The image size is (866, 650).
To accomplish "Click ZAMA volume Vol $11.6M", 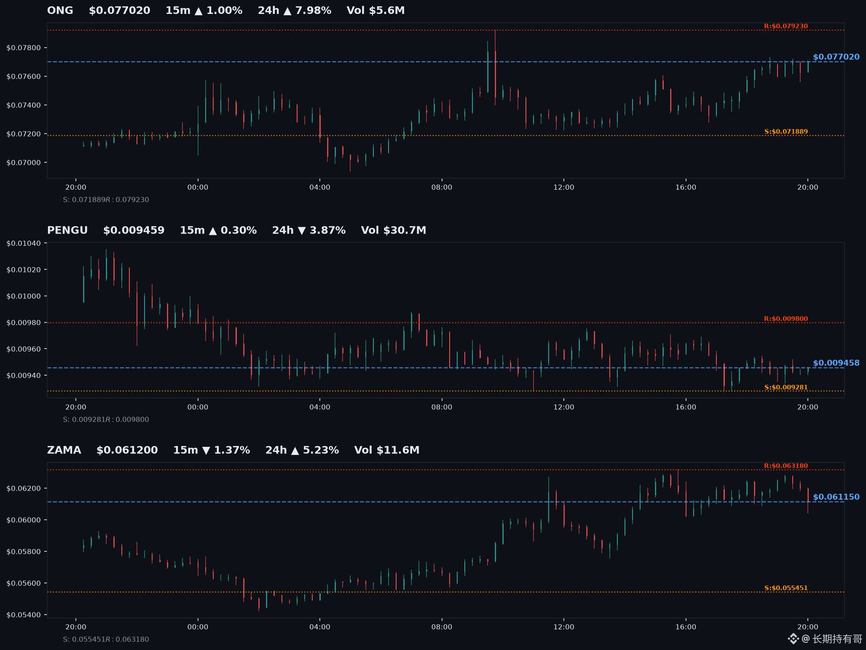I will [x=387, y=450].
